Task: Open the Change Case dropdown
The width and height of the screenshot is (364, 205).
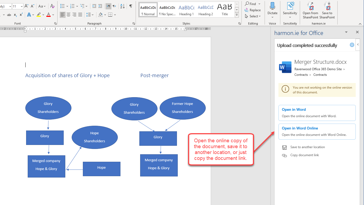Action: coord(42,6)
